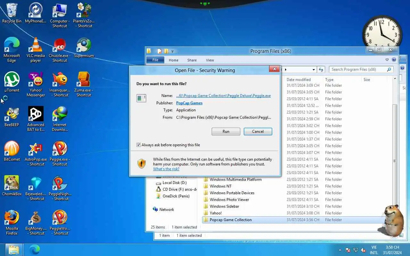Select the Microsoft Edge desktop icon
The height and width of the screenshot is (256, 410).
click(x=12, y=50)
